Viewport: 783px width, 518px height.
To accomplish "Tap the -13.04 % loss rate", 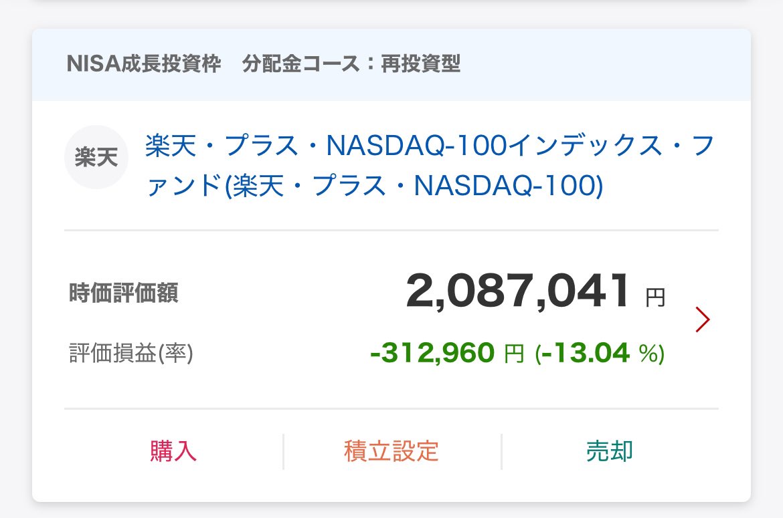I will pos(600,353).
